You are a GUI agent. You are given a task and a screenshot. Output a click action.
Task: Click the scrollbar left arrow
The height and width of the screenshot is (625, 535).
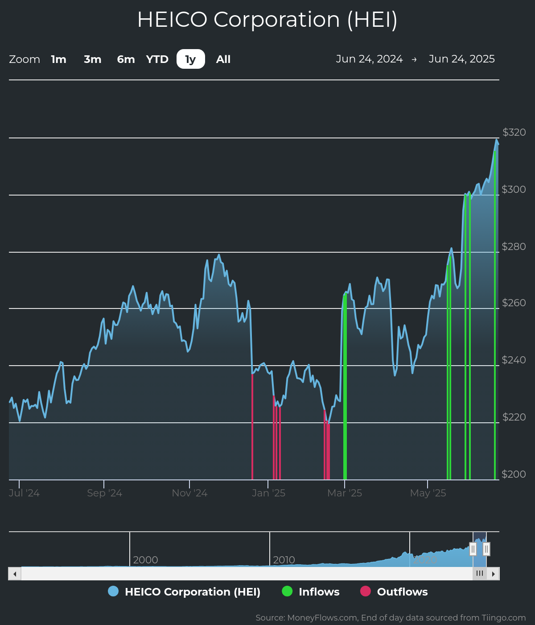pos(15,574)
